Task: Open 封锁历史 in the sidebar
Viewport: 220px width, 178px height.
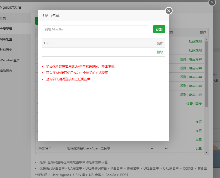Action: [16, 50]
